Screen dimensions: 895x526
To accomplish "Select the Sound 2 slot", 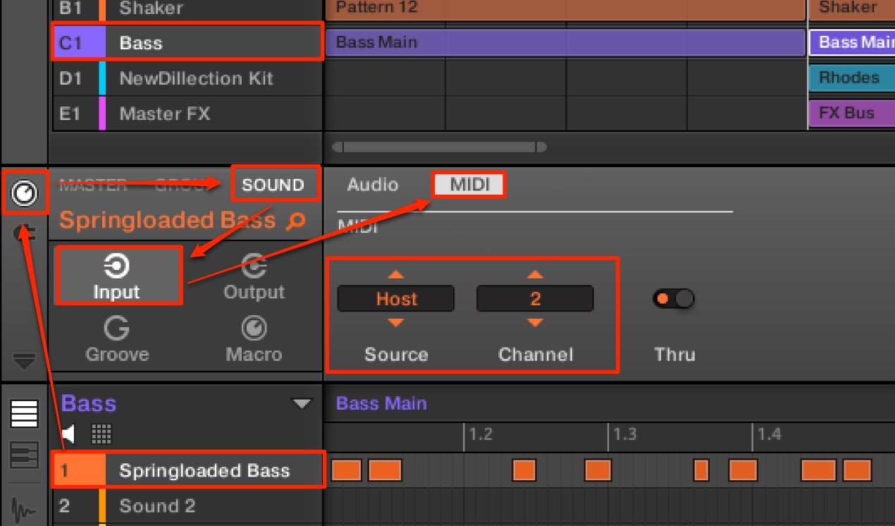I will pyautogui.click(x=187, y=506).
